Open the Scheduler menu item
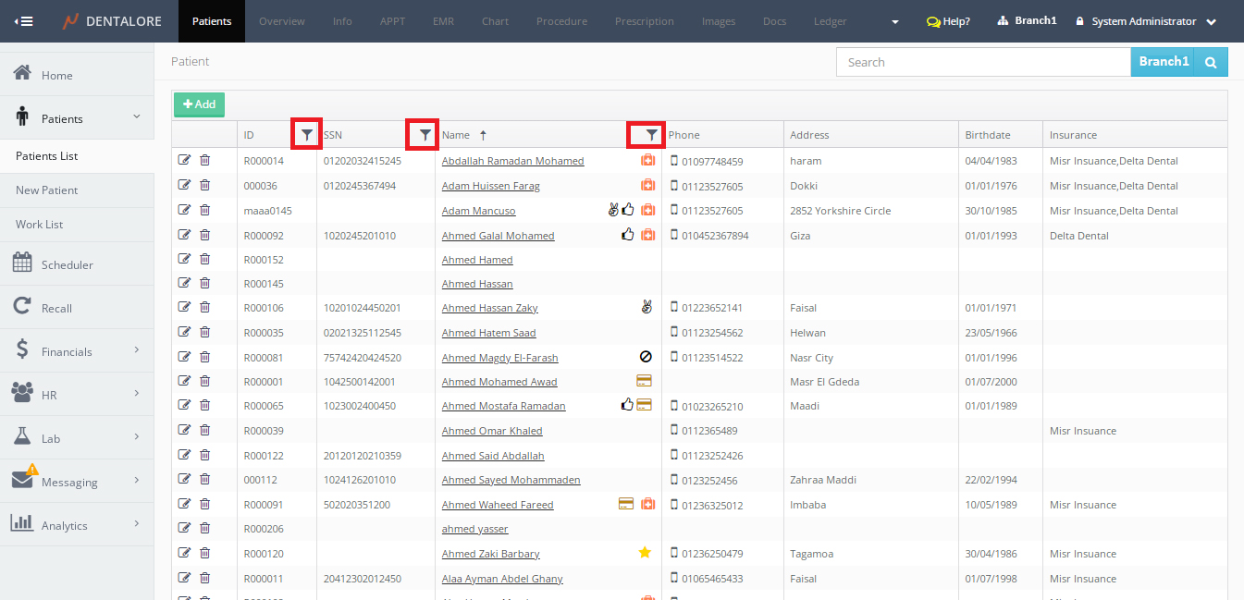The width and height of the screenshot is (1244, 600). click(67, 264)
